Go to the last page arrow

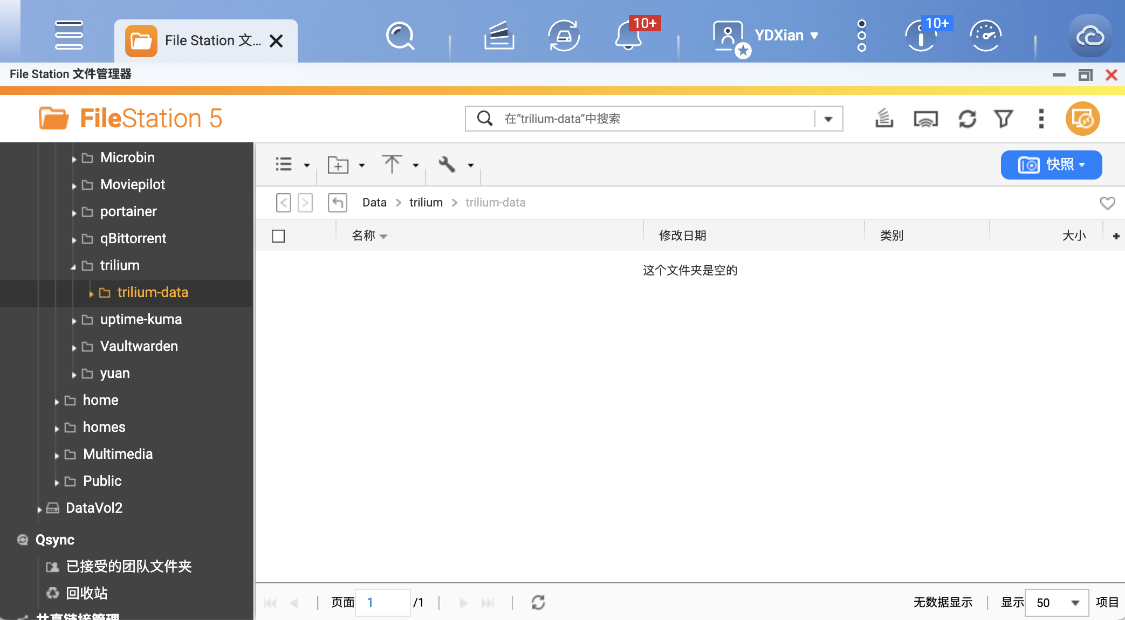tap(488, 603)
